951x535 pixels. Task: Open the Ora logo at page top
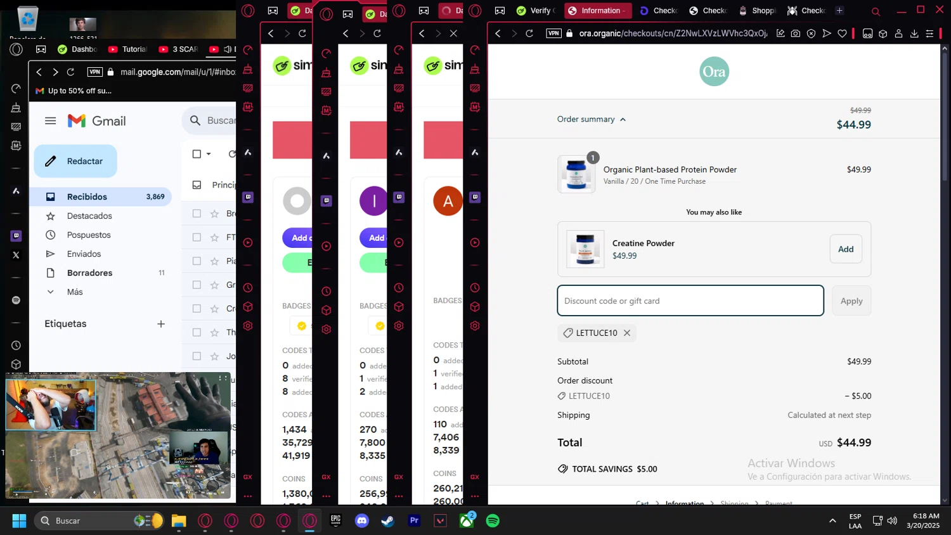pyautogui.click(x=714, y=72)
